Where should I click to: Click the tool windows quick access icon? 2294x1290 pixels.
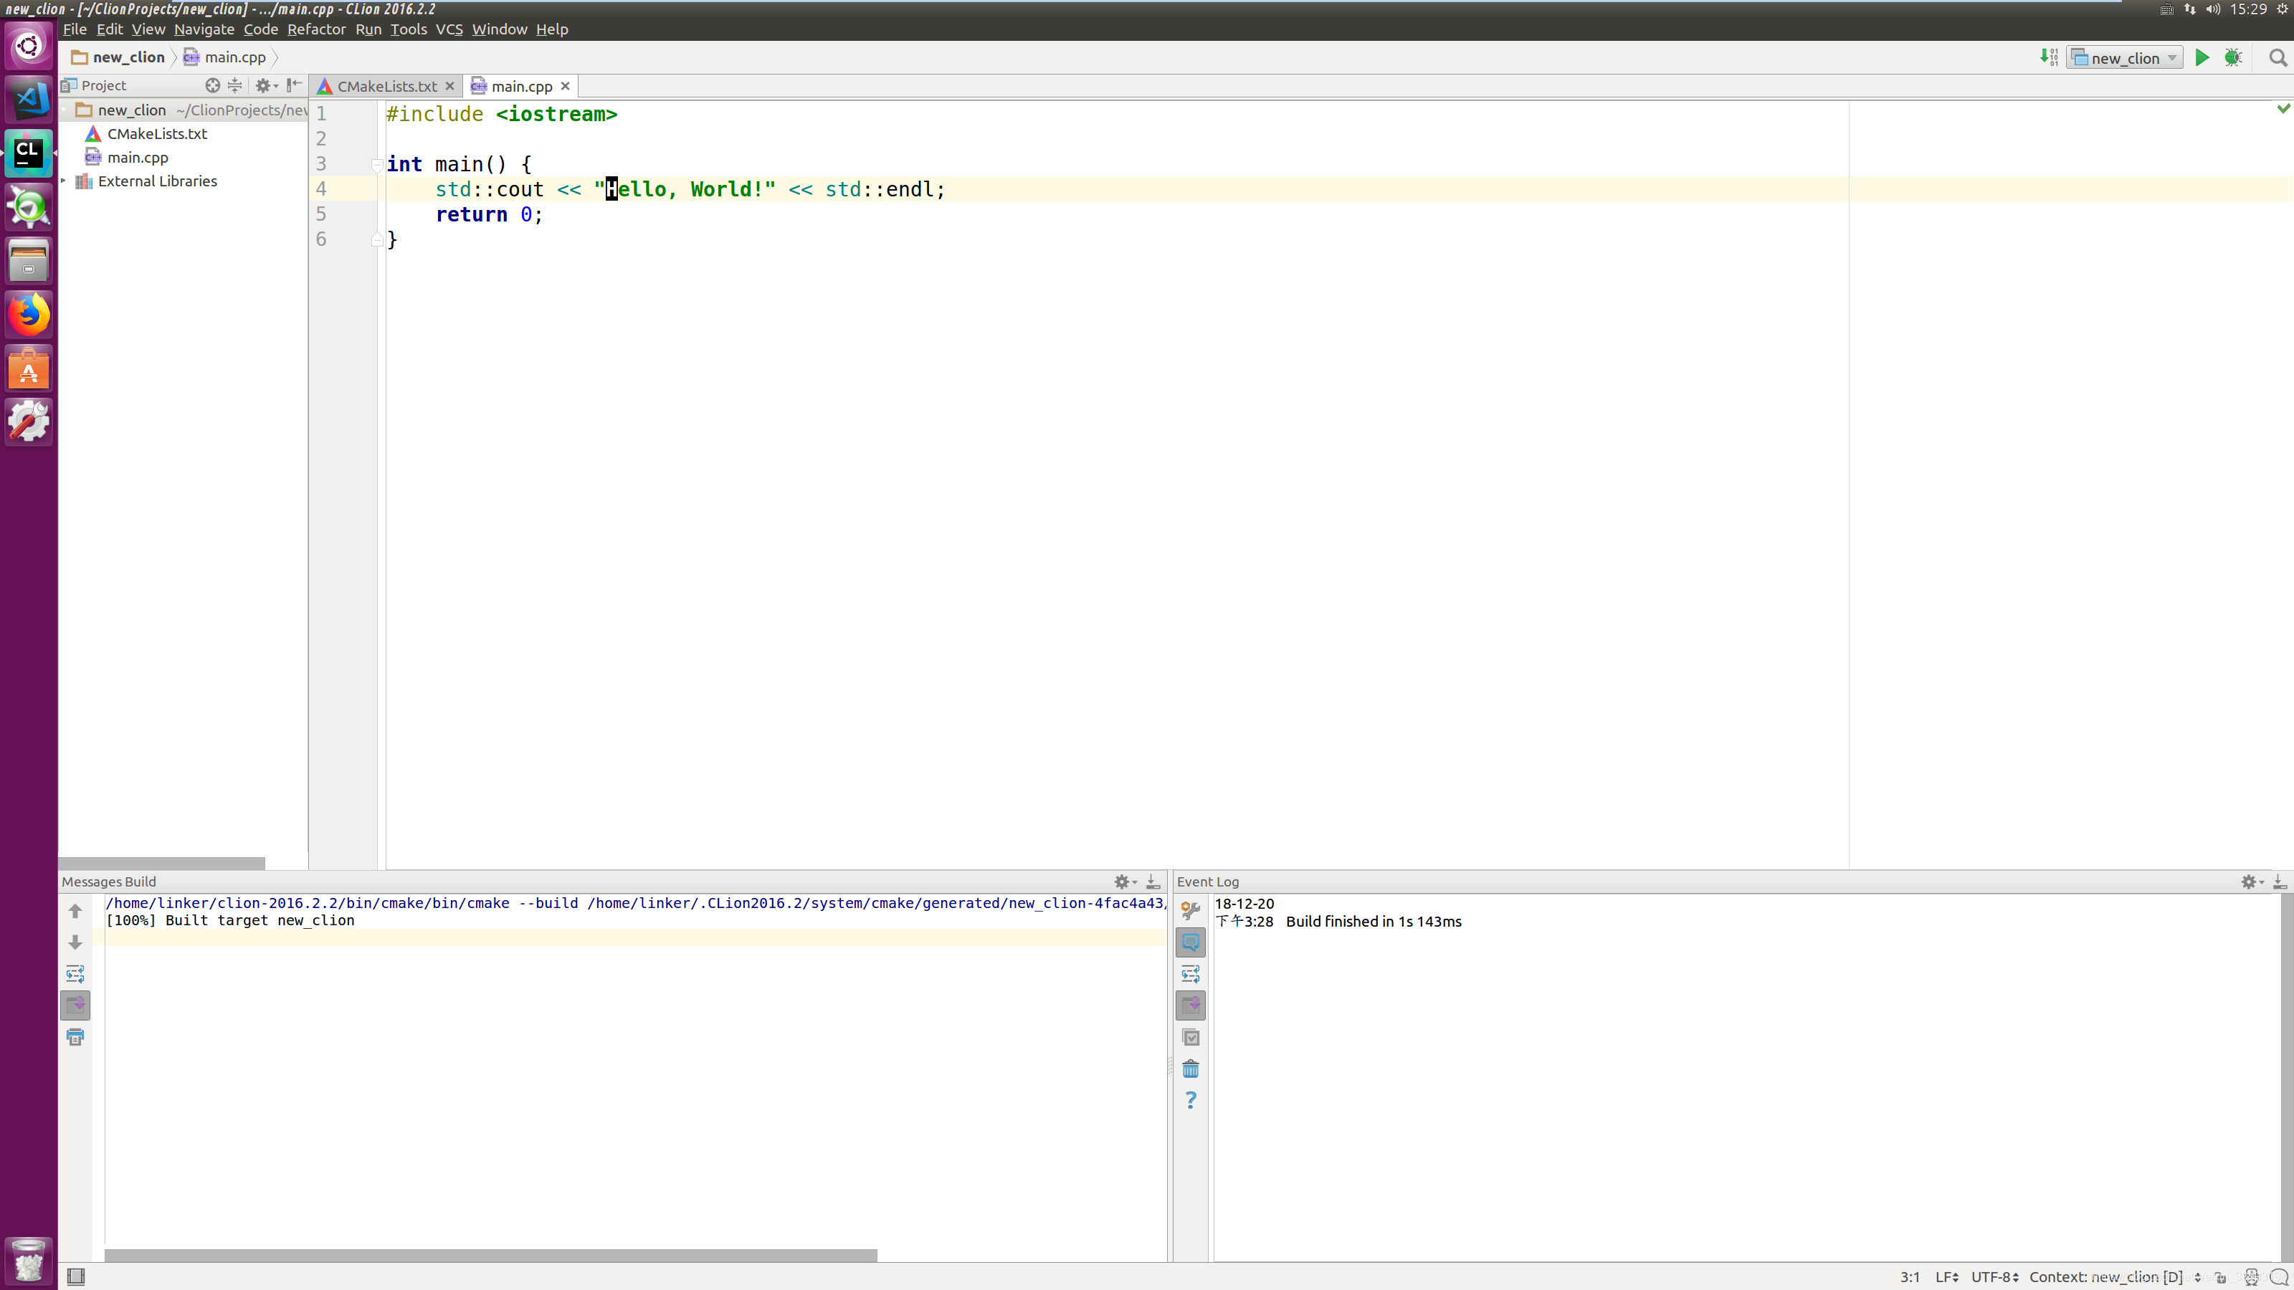point(76,1276)
